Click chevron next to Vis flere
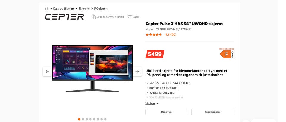 [x=157, y=104]
